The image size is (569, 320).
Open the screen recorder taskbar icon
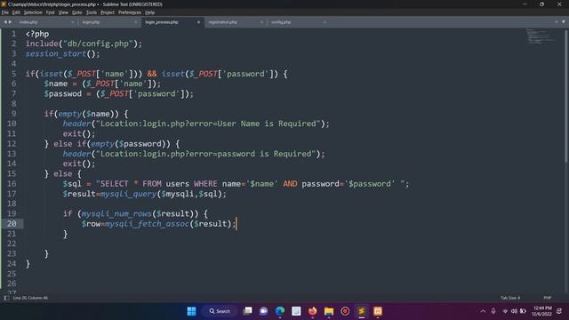click(x=345, y=311)
